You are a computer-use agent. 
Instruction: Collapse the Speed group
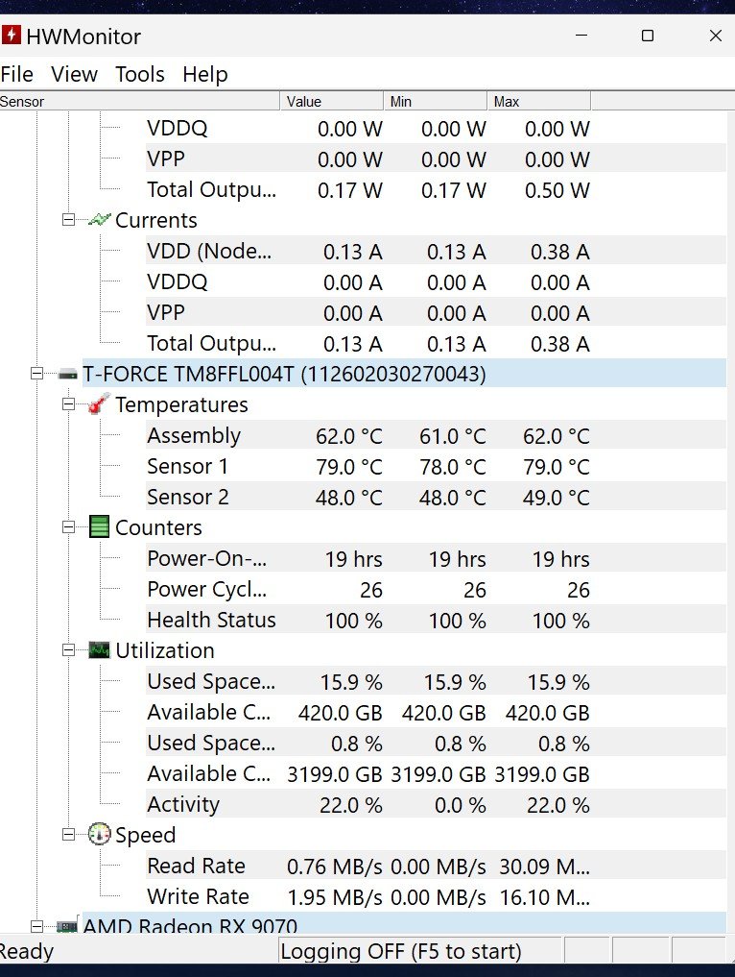[68, 835]
